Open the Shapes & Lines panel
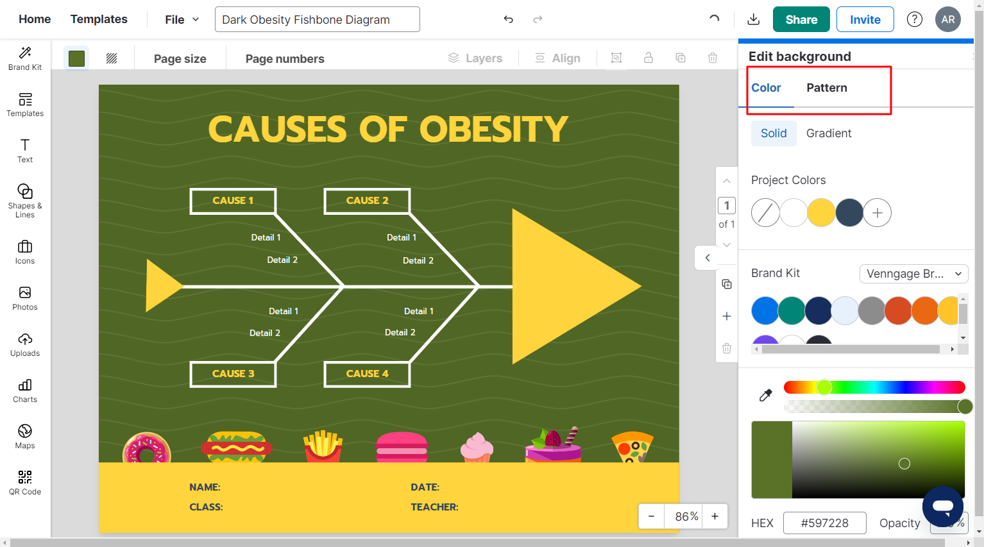This screenshot has height=547, width=984. click(25, 200)
